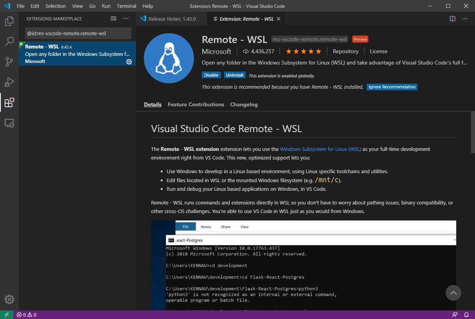Click 'This extension is enabled globally' text

281,76
